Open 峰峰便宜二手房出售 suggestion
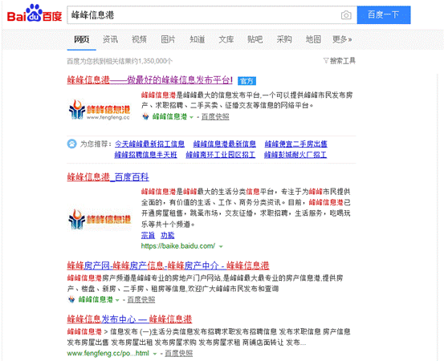 [296, 144]
